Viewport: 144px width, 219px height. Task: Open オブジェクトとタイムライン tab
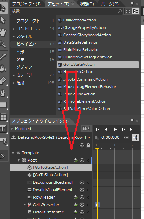point(40,121)
